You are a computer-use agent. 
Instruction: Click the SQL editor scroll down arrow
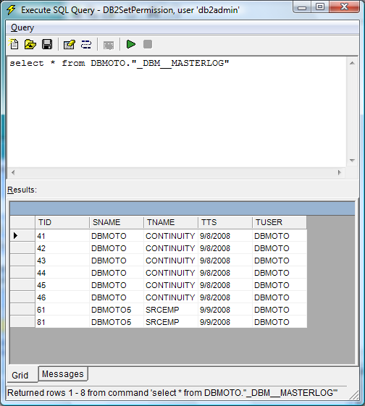pyautogui.click(x=352, y=161)
